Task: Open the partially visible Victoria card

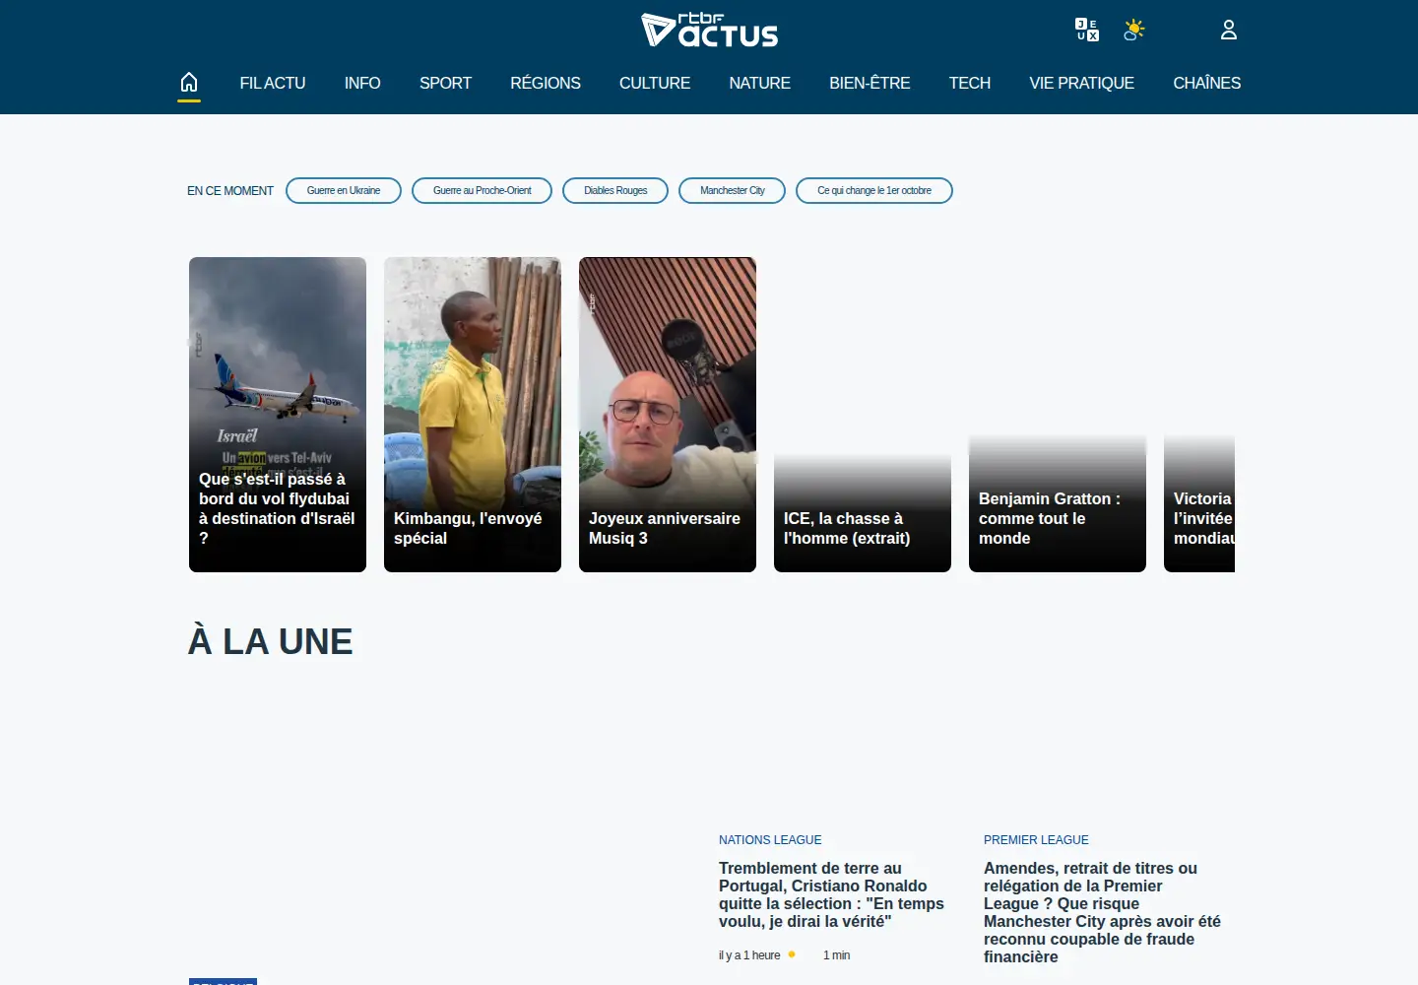Action: [1199, 415]
